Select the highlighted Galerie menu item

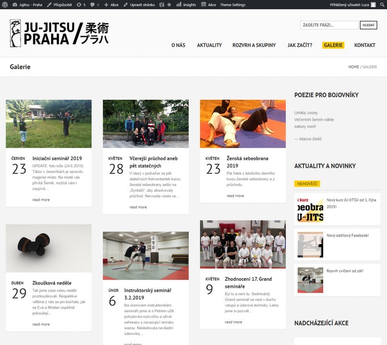pos(333,45)
